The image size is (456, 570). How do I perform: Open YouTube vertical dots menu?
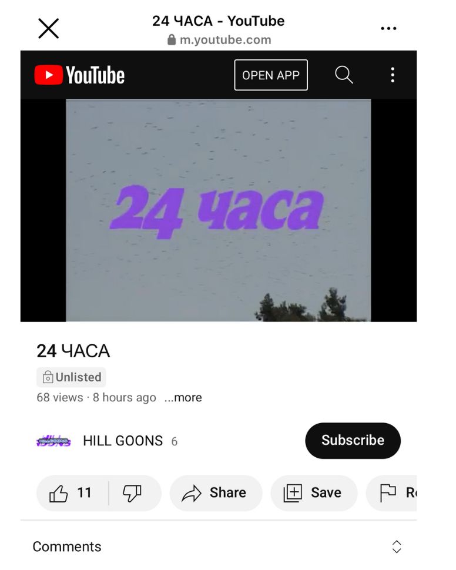tap(393, 75)
